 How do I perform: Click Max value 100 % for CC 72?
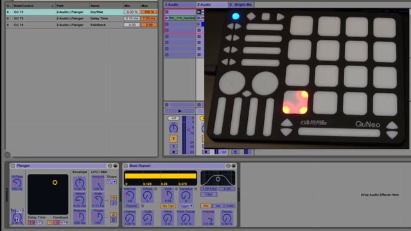coord(148,12)
